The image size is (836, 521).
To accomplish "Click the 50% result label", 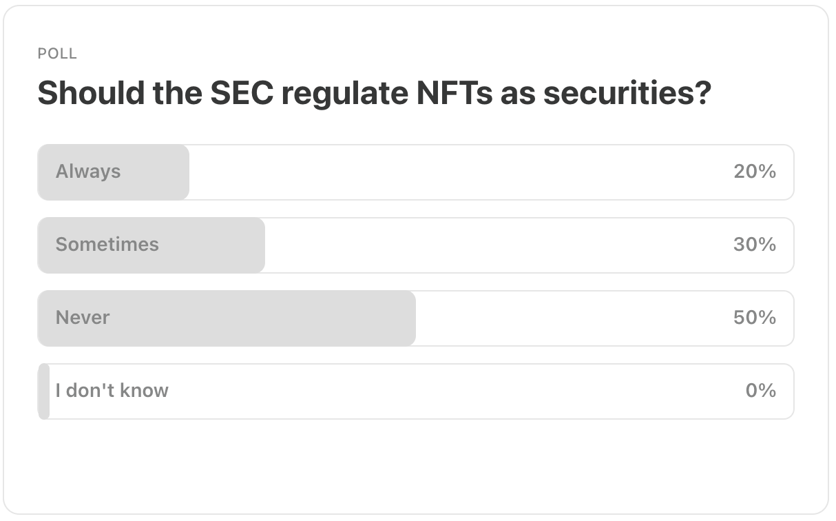I will coord(755,318).
